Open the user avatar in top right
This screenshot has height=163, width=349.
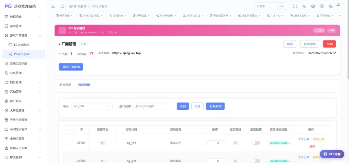click(x=338, y=5)
